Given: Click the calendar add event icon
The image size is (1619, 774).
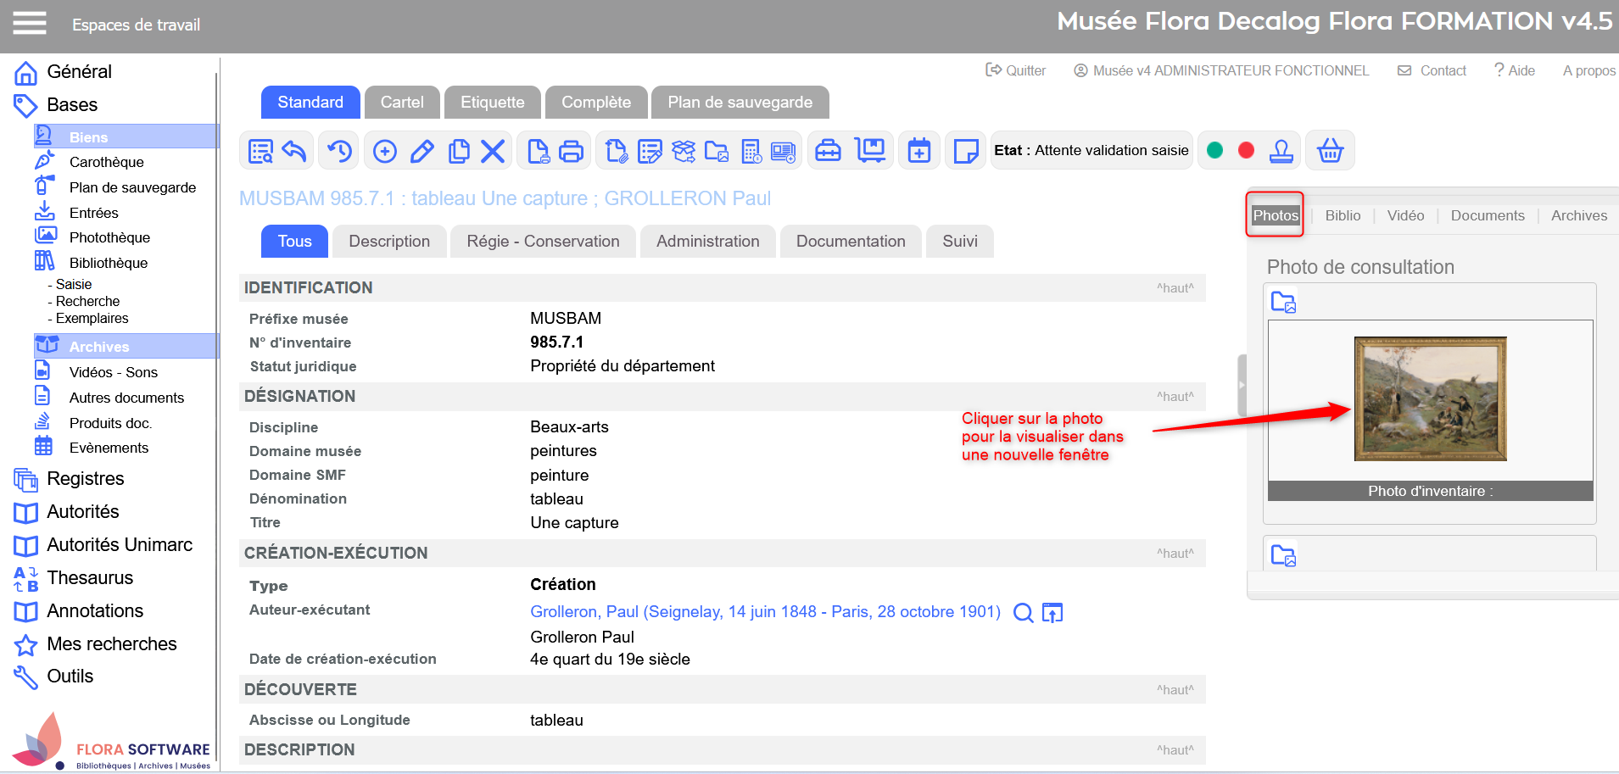Looking at the screenshot, I should [919, 151].
